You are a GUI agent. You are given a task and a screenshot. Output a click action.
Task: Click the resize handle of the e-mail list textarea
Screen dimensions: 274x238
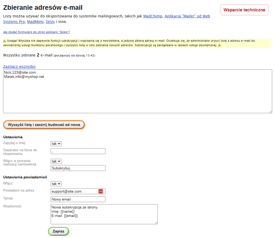pyautogui.click(x=270, y=111)
